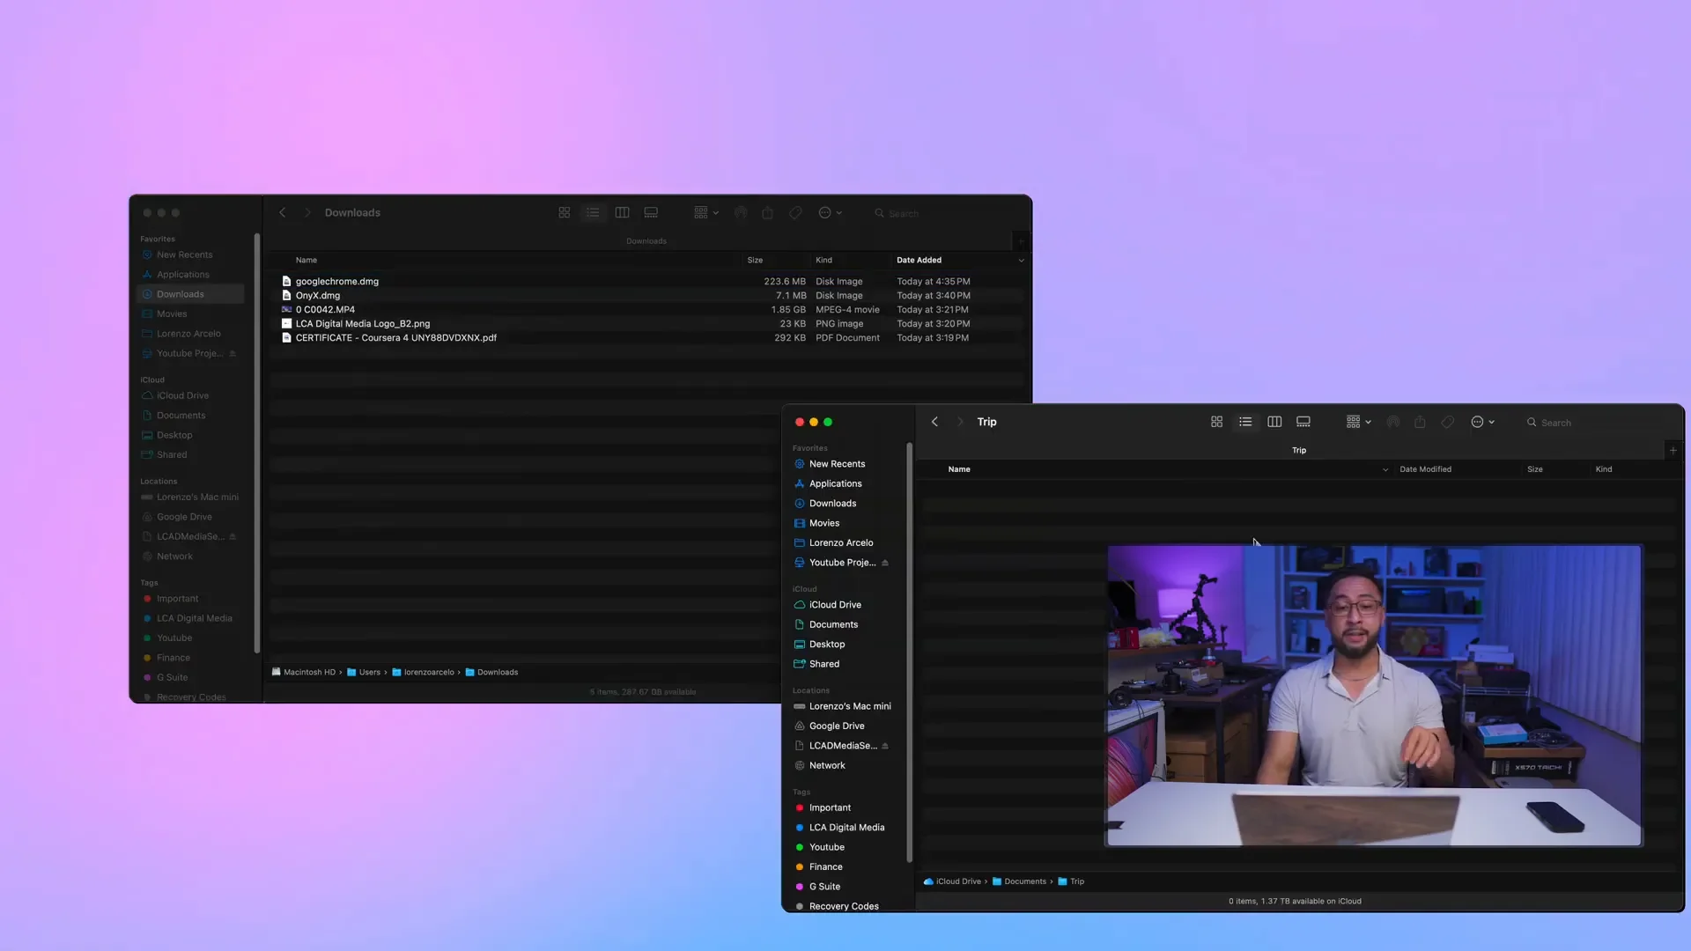Click the webcam video overlay thumbnail
Screen dimensions: 1691x951
coord(1374,696)
